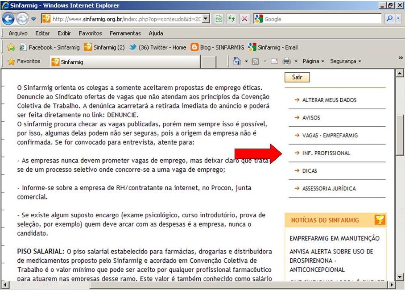Open the Segurança dropdown menu

pos(345,62)
